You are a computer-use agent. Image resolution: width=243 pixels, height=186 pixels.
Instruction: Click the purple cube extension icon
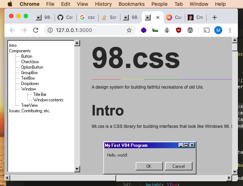point(144,30)
